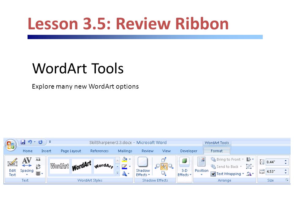Toggle shadow on/off center button
294x220 pixels.
(x=164, y=167)
